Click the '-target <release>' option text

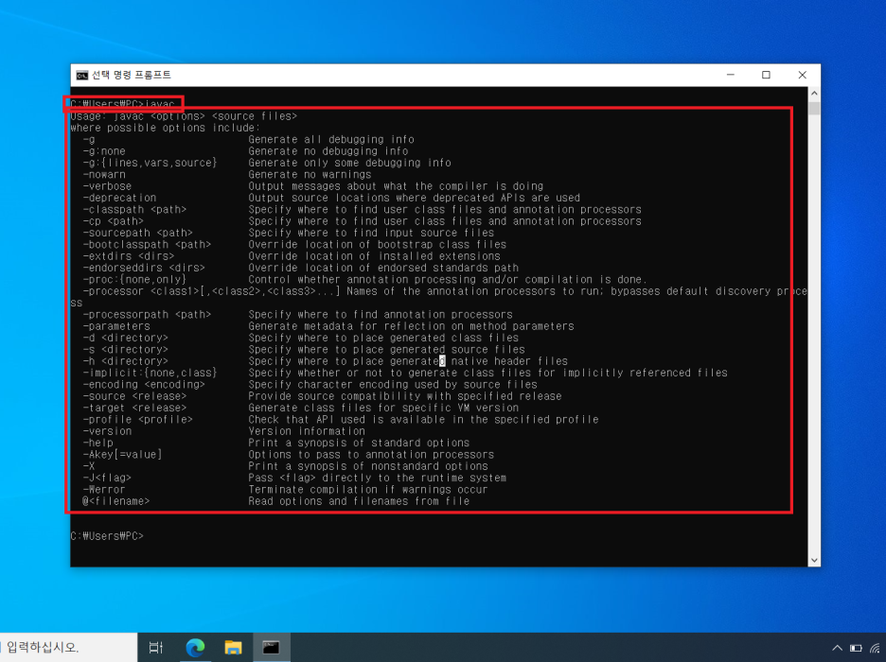coord(134,408)
